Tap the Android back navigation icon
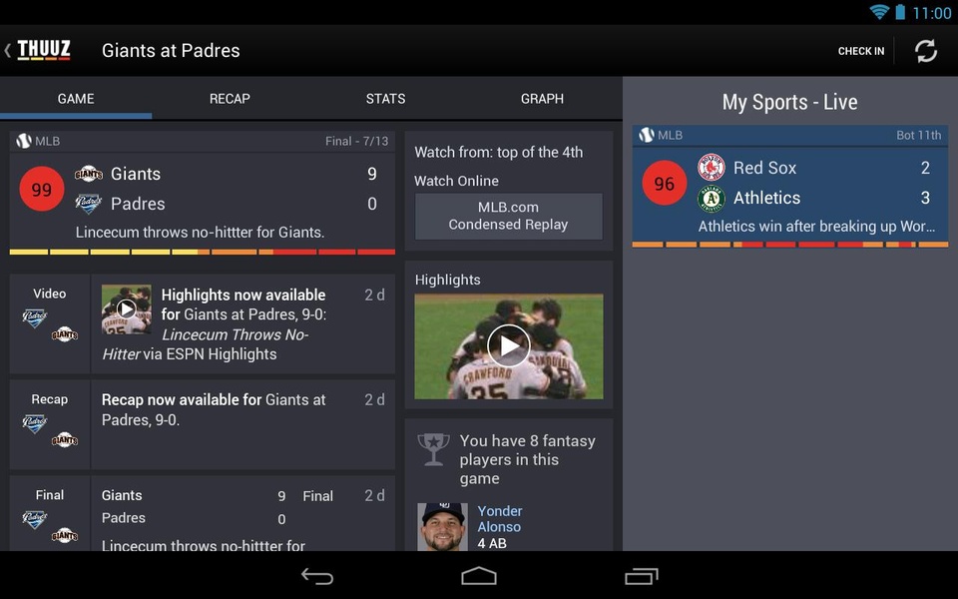 pos(317,576)
